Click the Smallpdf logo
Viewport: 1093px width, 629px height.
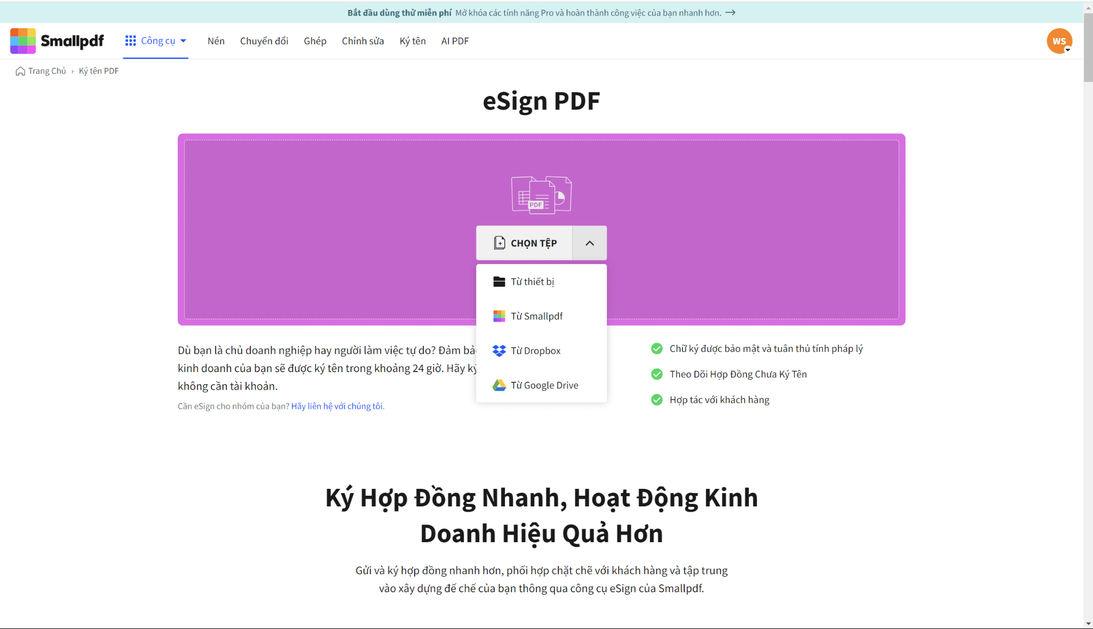[57, 41]
